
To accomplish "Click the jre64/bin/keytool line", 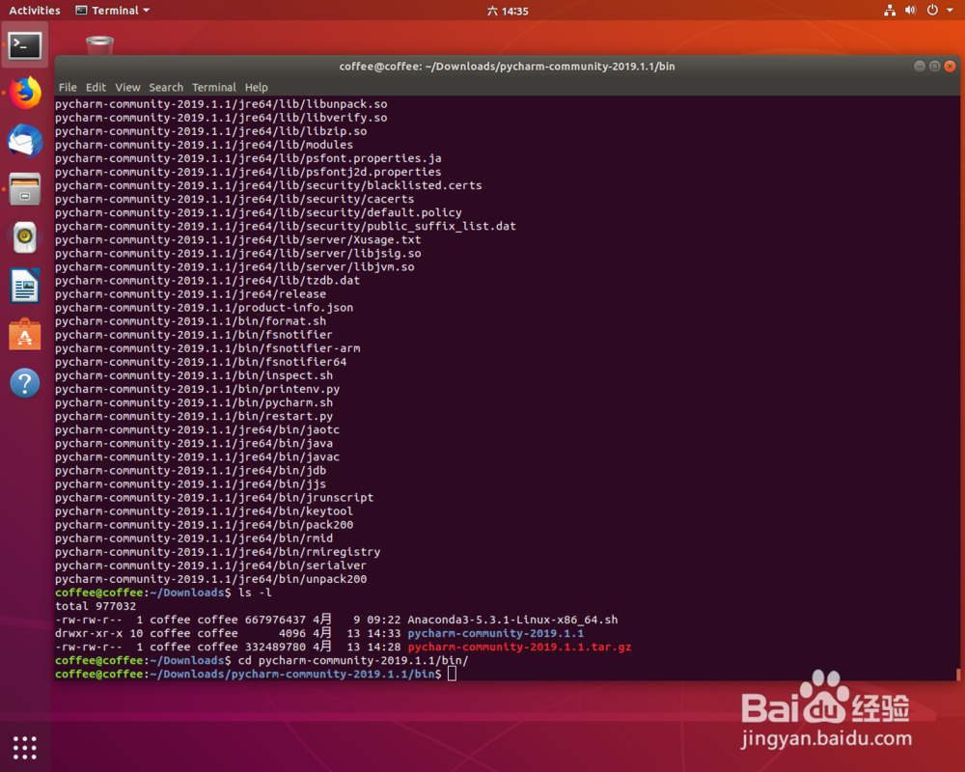I will 204,511.
